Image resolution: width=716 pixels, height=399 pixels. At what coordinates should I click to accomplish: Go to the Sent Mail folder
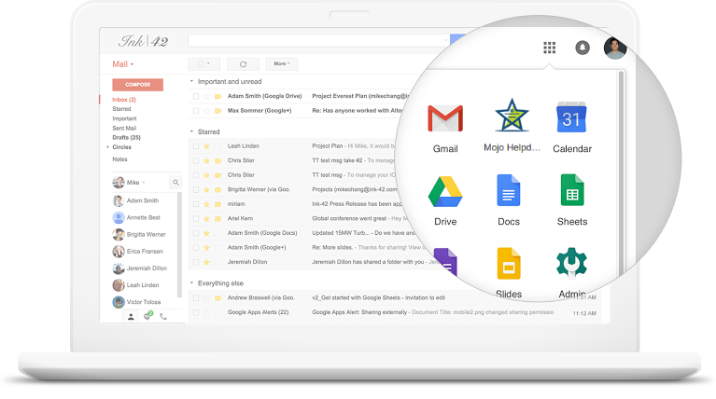(x=124, y=129)
